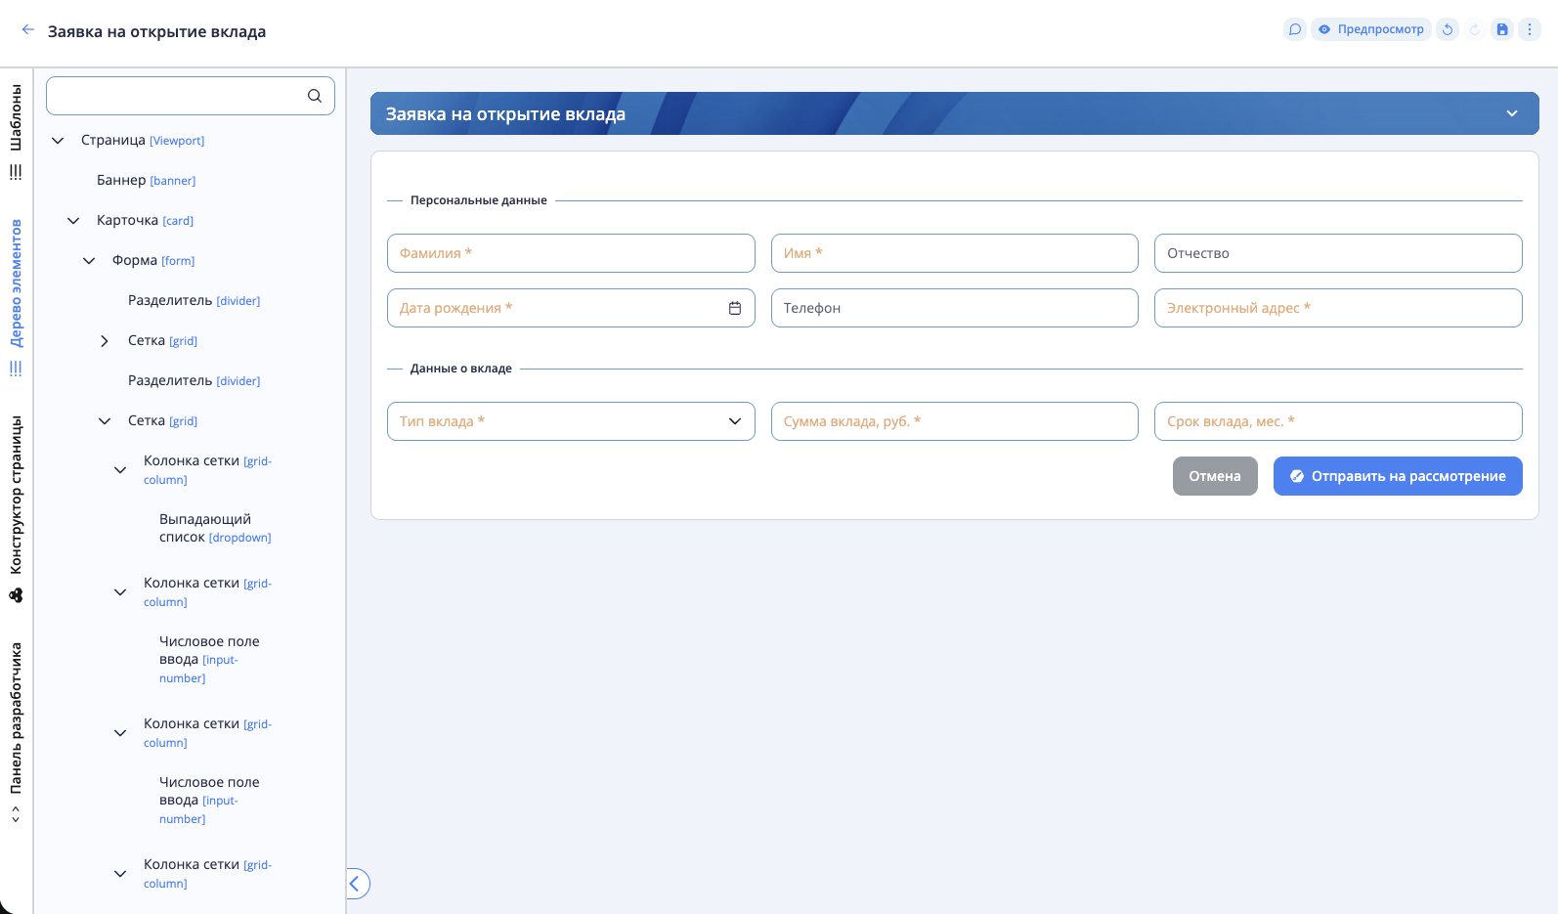The image size is (1558, 914).
Task: Open the comments chat bubble icon
Action: [1294, 29]
